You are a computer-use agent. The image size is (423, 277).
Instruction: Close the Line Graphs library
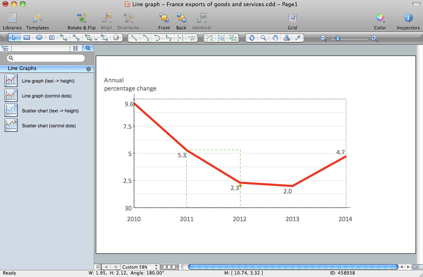[88, 69]
